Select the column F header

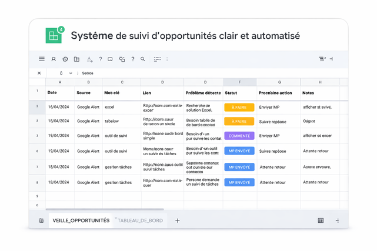239,82
